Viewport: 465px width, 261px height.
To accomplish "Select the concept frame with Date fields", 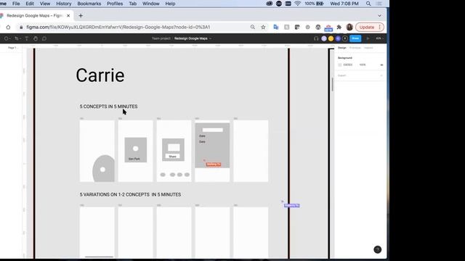I will tap(212, 151).
